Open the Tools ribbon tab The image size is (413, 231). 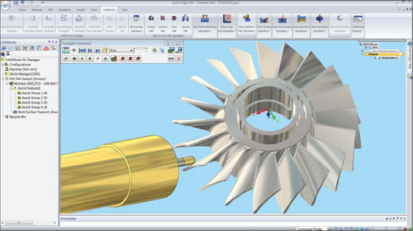click(x=94, y=10)
